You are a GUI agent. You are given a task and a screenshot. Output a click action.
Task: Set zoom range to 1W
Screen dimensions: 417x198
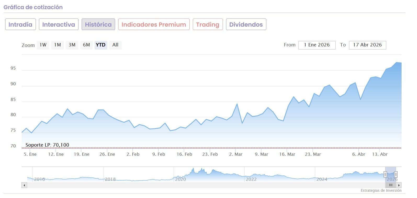[x=43, y=45]
